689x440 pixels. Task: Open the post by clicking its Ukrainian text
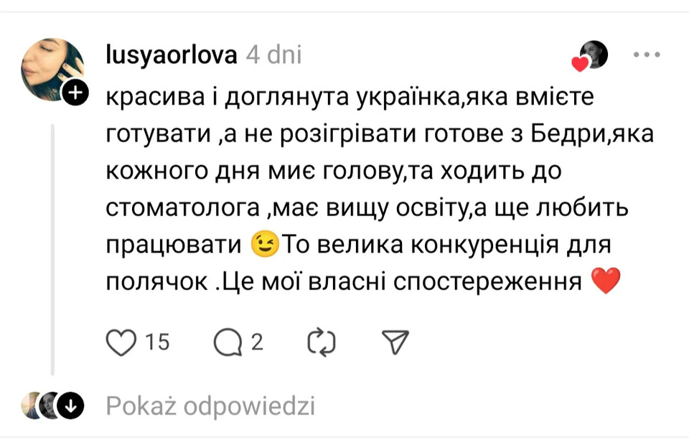(359, 170)
